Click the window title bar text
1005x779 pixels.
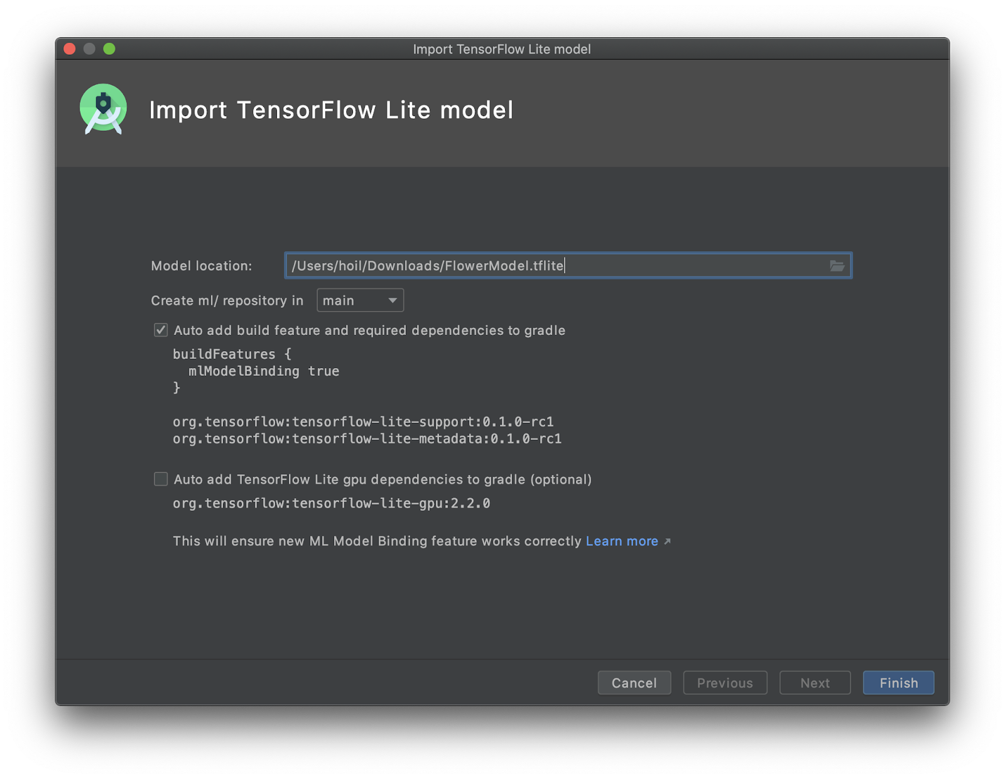tap(501, 49)
